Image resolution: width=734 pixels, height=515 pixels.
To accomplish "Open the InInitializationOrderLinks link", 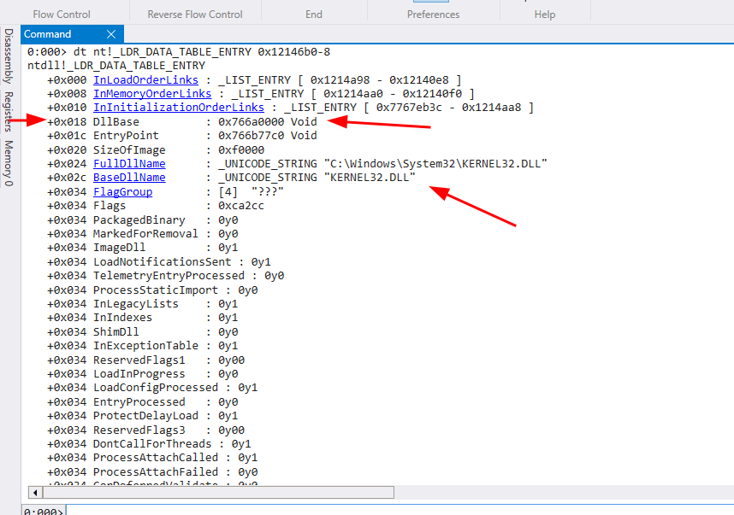I will [x=178, y=108].
